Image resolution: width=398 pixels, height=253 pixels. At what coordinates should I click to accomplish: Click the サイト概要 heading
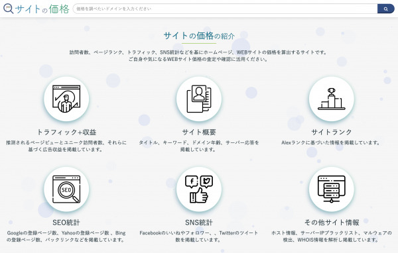(199, 132)
